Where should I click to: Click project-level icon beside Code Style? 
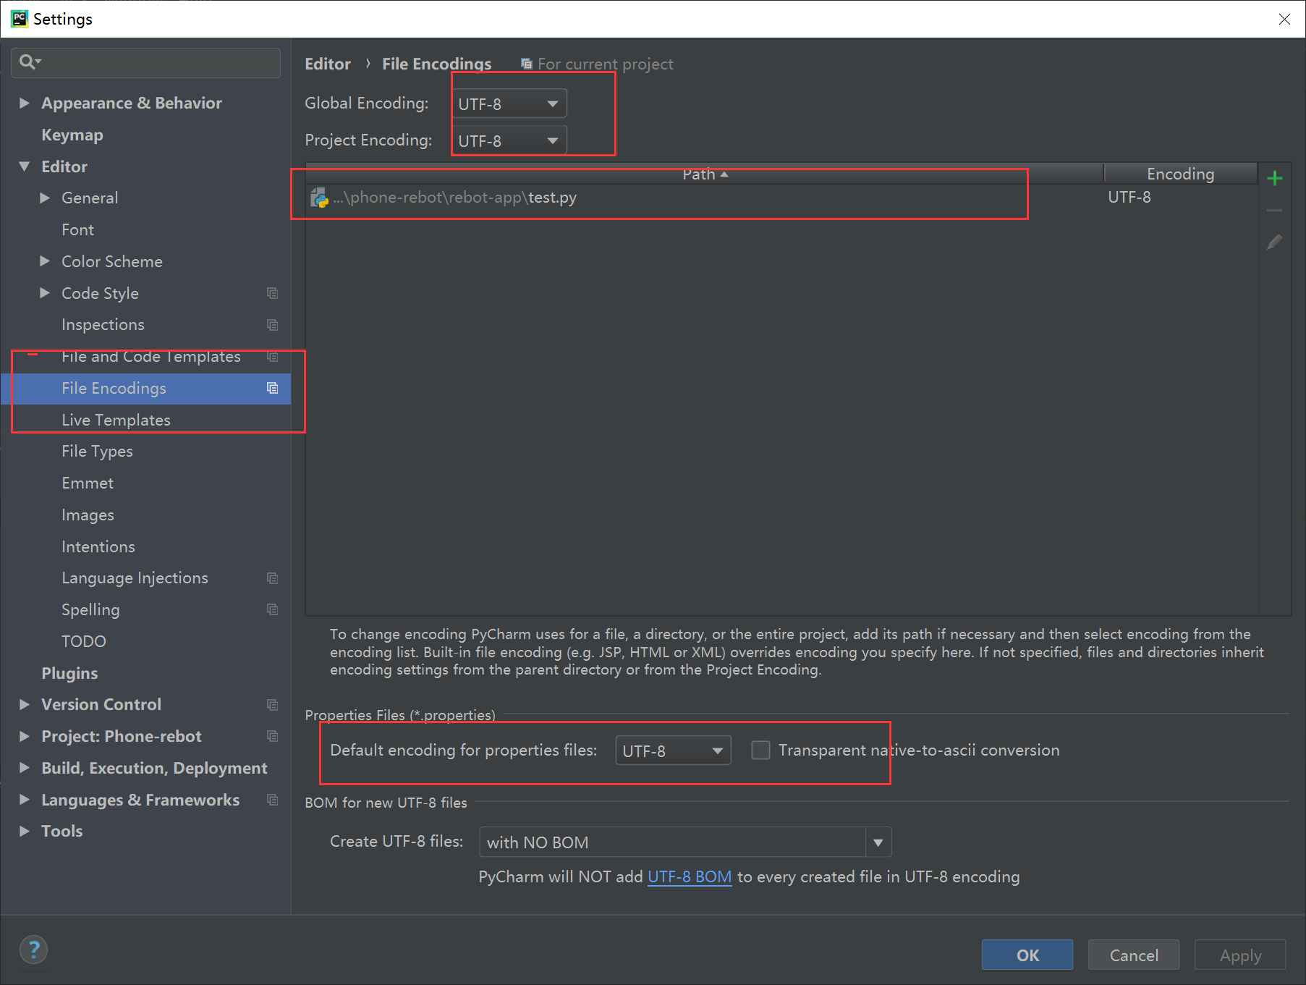point(273,293)
